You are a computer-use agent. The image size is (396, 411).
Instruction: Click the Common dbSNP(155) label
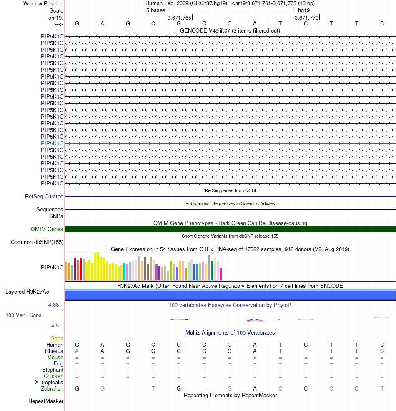coord(37,242)
